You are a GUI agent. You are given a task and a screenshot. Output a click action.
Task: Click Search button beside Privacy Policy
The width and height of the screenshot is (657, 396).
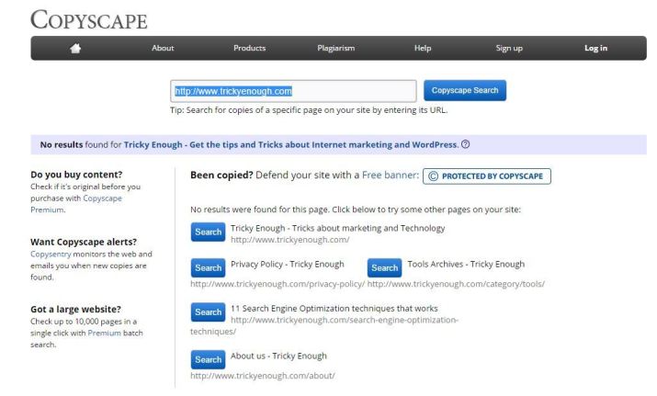tap(208, 267)
